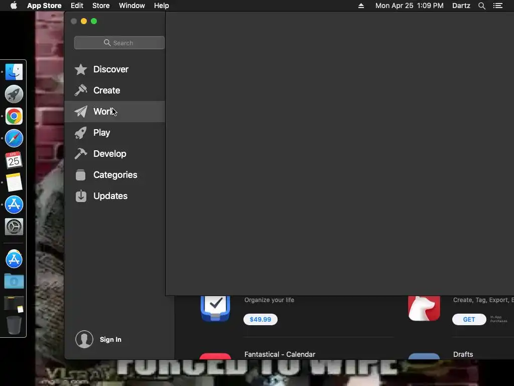The width and height of the screenshot is (514, 386).
Task: Open Fantastical - Calendar listing
Action: pyautogui.click(x=280, y=354)
